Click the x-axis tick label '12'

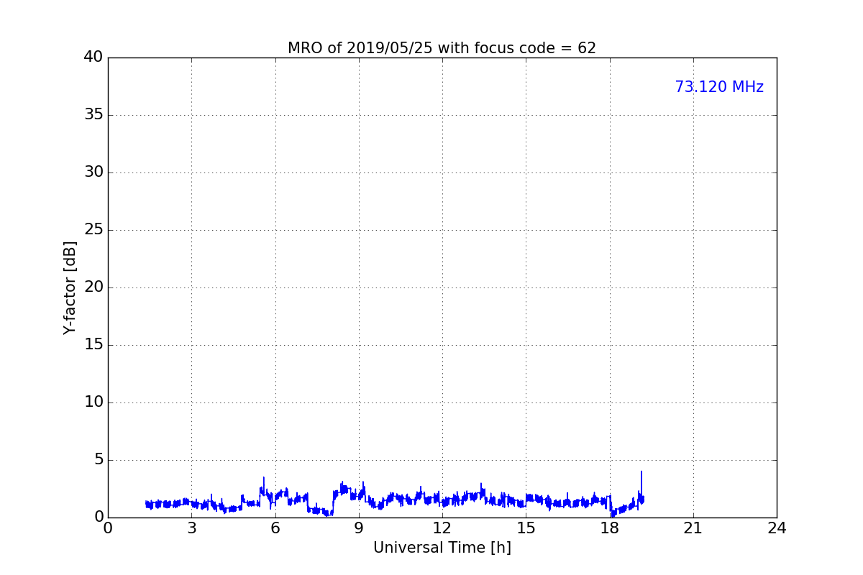[442, 528]
